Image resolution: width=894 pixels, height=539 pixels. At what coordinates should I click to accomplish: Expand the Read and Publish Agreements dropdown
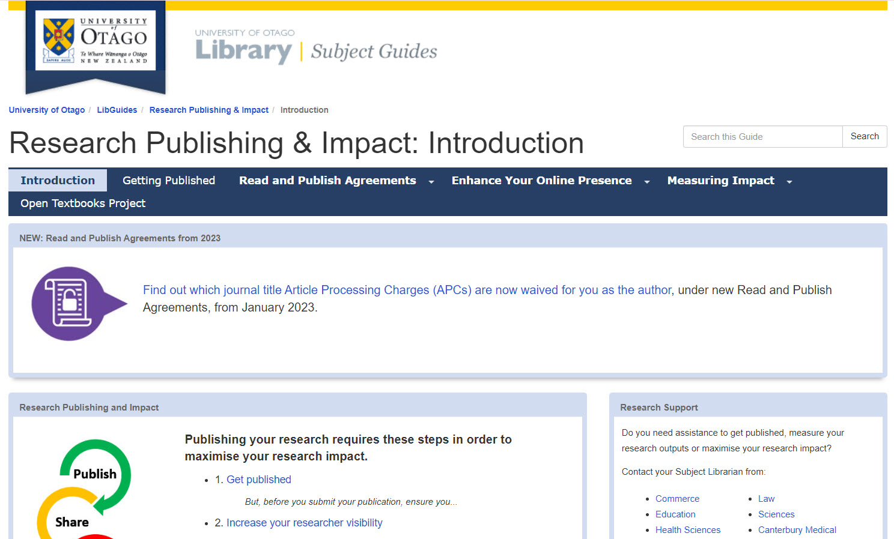tap(431, 181)
